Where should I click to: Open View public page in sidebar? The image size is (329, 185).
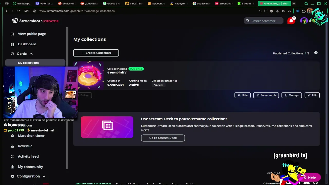click(32, 34)
